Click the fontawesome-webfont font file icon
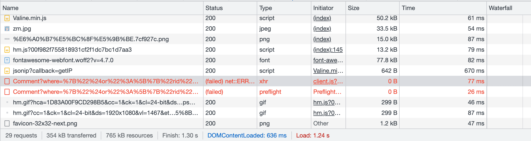This screenshot has width=531, height=141. coord(7,60)
